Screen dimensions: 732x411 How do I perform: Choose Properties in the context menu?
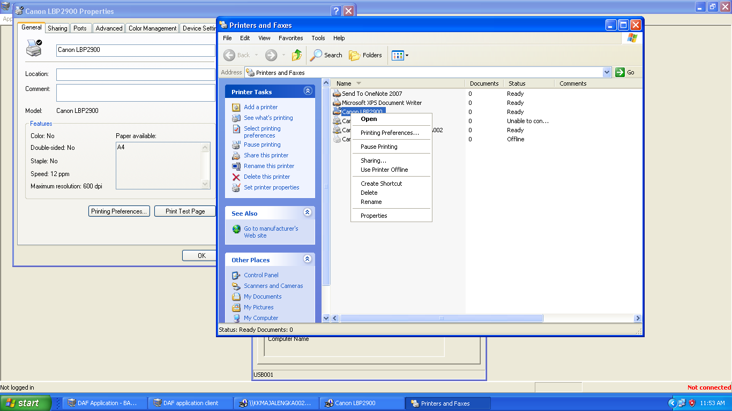391,216
